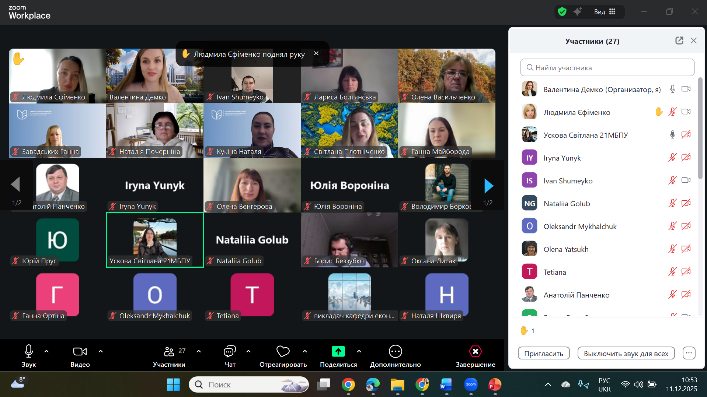Go to the previous gallery page
The image size is (707, 397).
pos(15,184)
